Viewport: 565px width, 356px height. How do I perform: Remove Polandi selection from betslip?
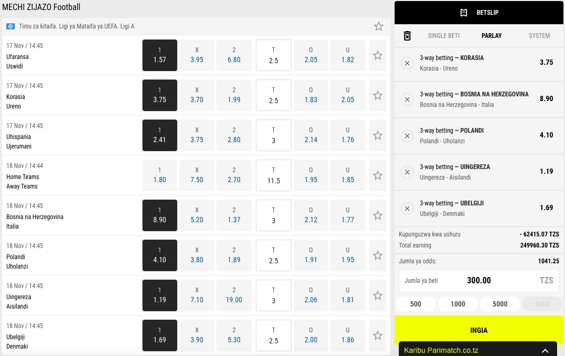(407, 136)
